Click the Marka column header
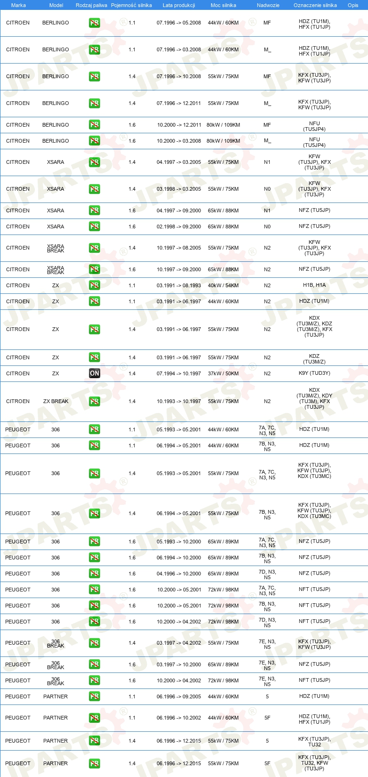 click(18, 5)
